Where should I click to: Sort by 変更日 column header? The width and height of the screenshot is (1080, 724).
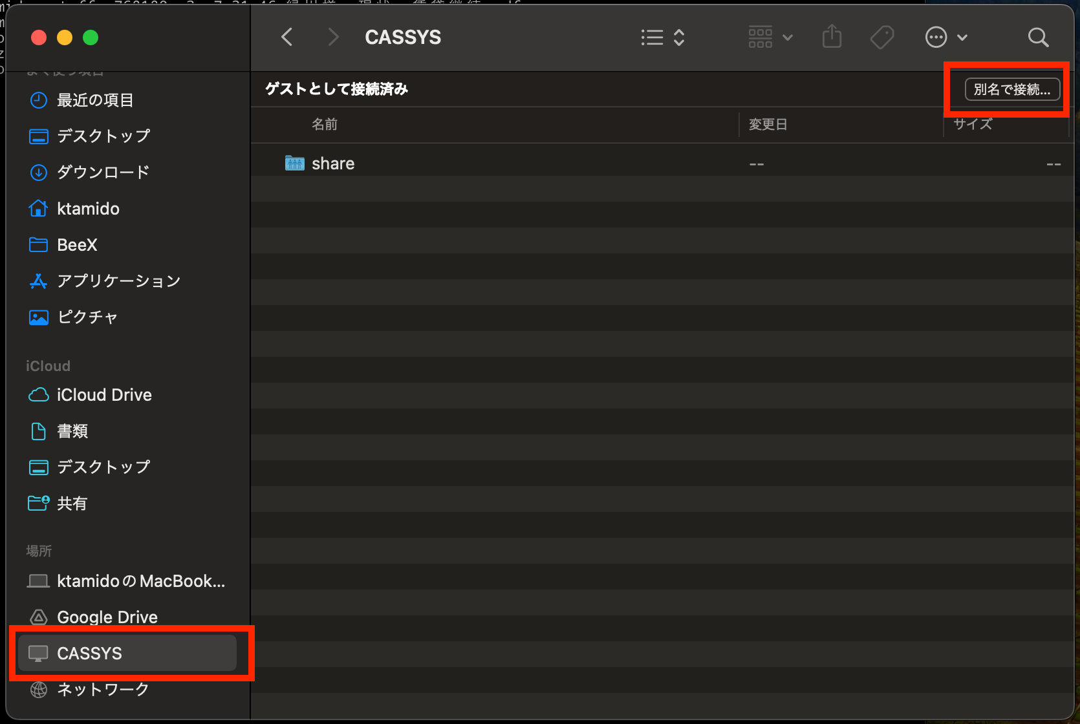[768, 124]
